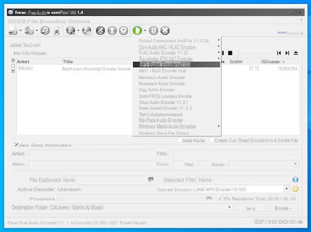
Task: Open dropdown arrow next to CDDB query icon
Action: click(78, 31)
